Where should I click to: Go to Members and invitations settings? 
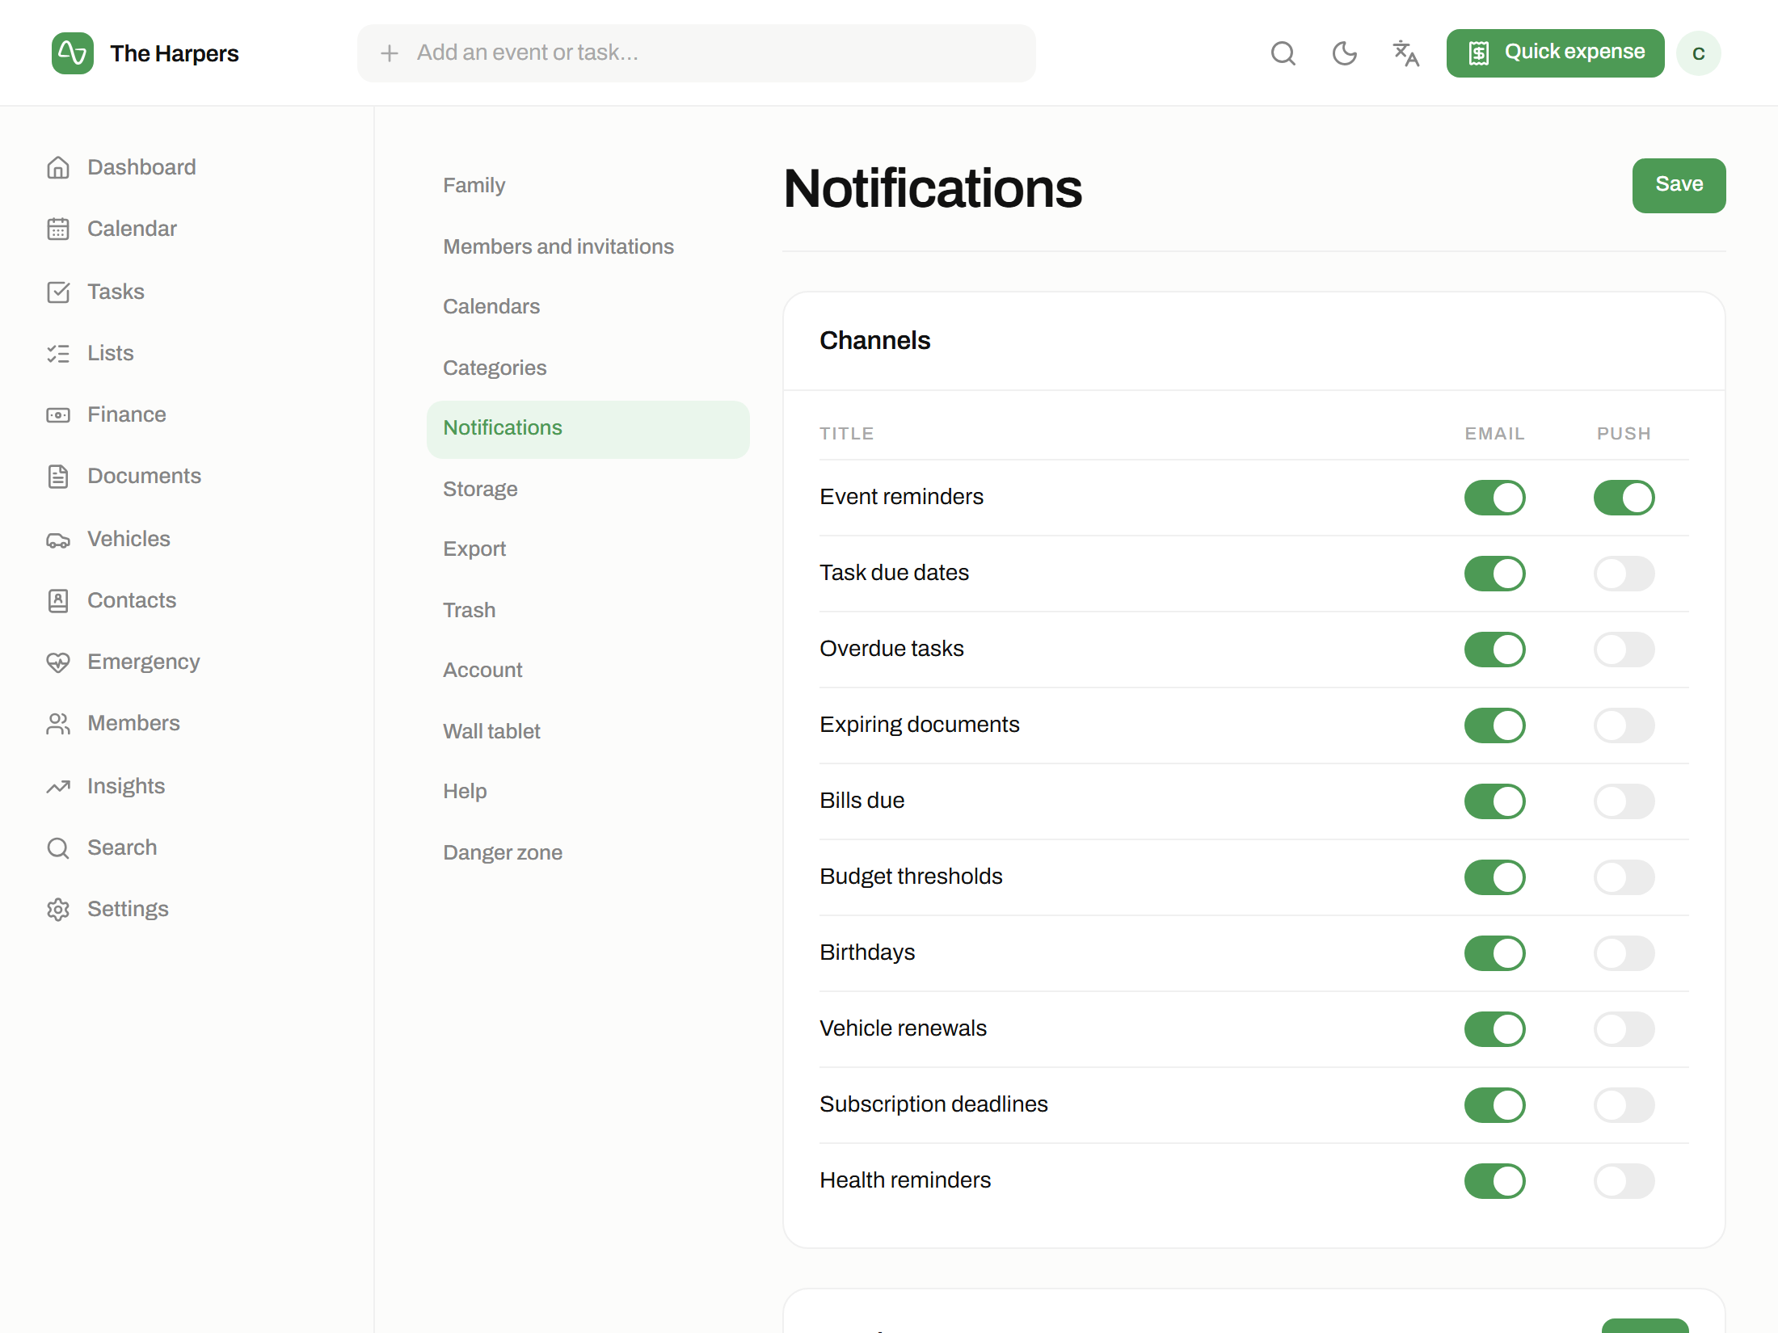588,246
